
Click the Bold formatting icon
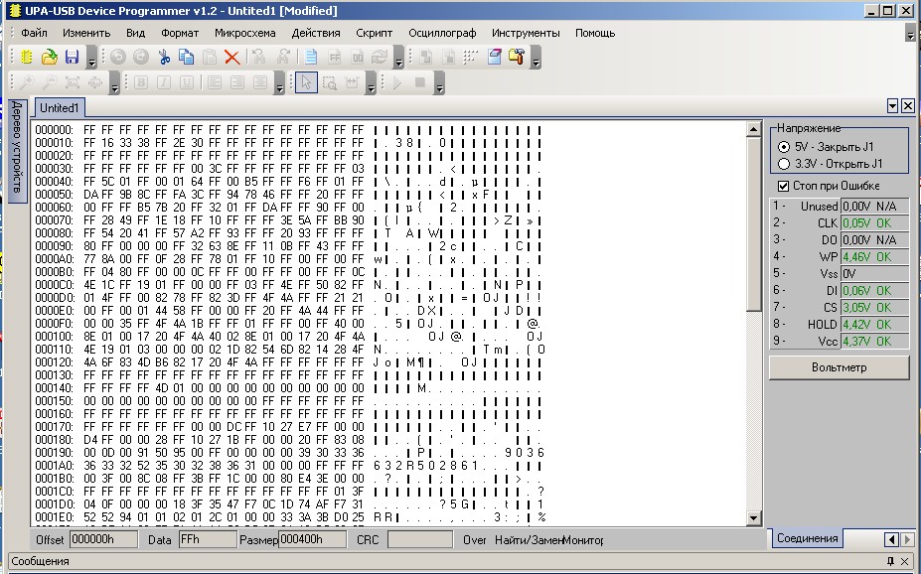[x=140, y=82]
